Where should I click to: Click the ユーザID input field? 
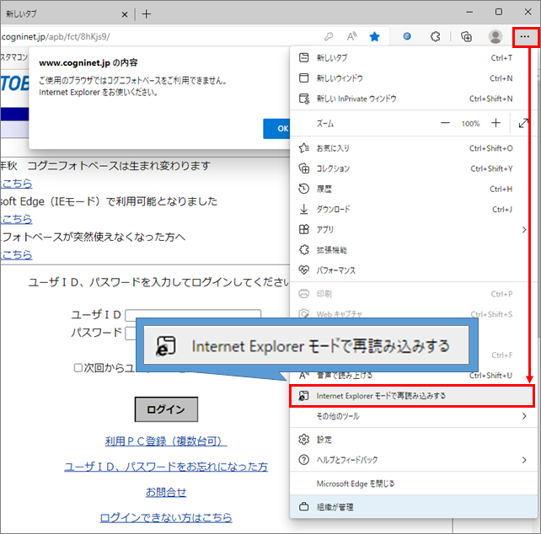[x=193, y=314]
